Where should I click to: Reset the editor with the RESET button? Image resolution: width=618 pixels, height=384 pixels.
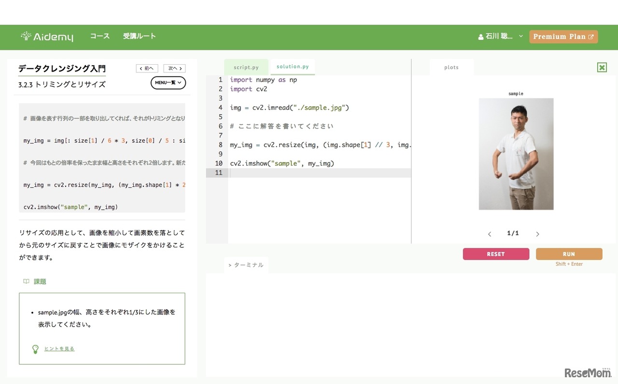point(496,254)
